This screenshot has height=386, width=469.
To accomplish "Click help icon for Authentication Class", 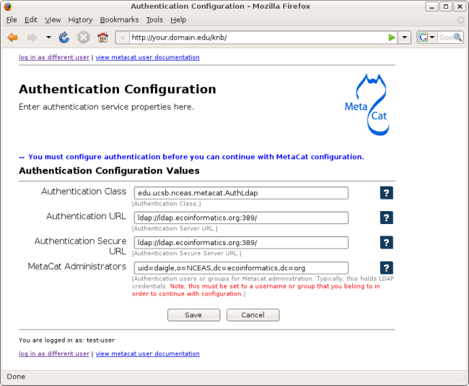I will coord(387,193).
